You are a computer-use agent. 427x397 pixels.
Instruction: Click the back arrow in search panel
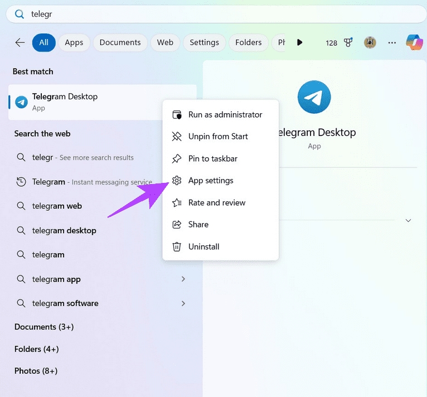point(20,42)
